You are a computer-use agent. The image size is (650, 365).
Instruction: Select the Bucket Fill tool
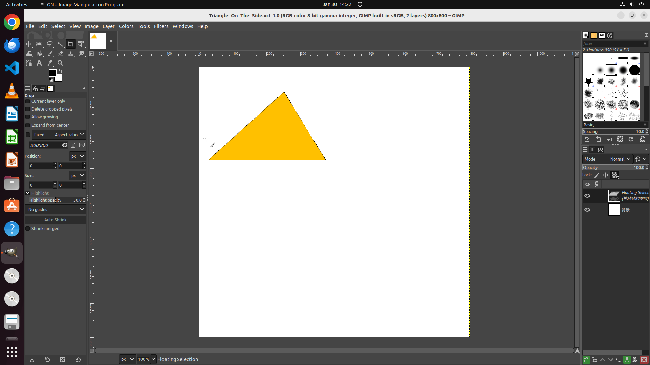point(39,54)
